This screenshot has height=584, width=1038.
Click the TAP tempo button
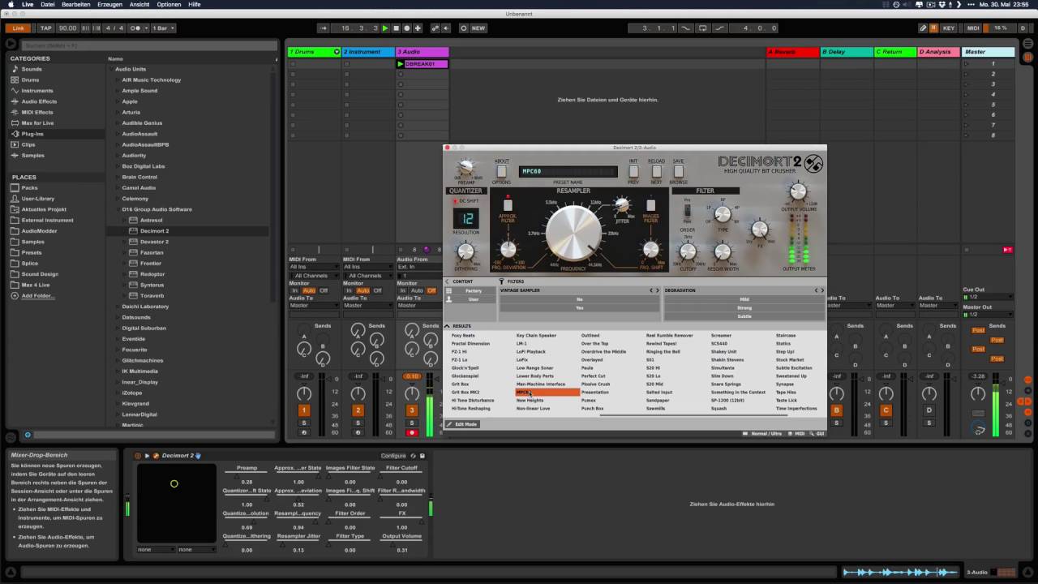click(46, 28)
